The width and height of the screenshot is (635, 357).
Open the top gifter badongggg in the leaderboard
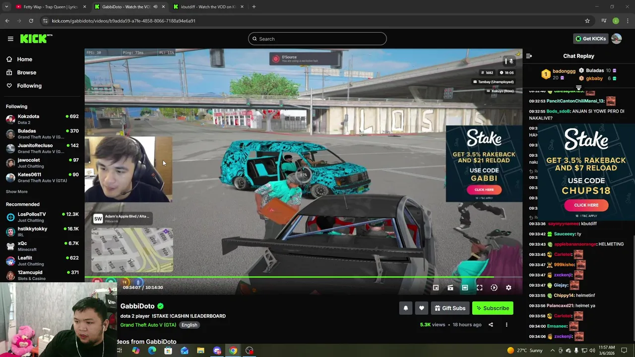(x=559, y=74)
